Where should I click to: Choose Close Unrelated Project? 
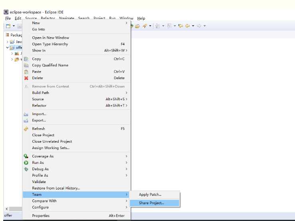tap(77, 141)
